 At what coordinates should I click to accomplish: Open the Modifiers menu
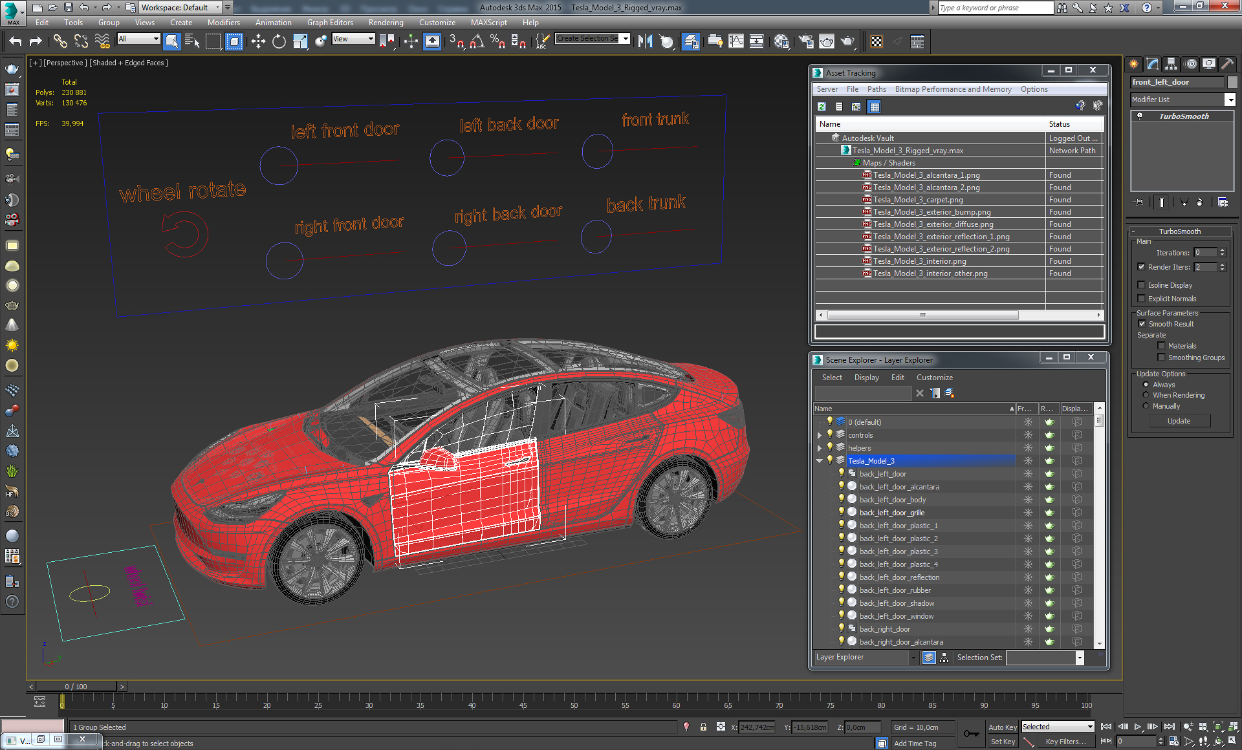[x=223, y=23]
